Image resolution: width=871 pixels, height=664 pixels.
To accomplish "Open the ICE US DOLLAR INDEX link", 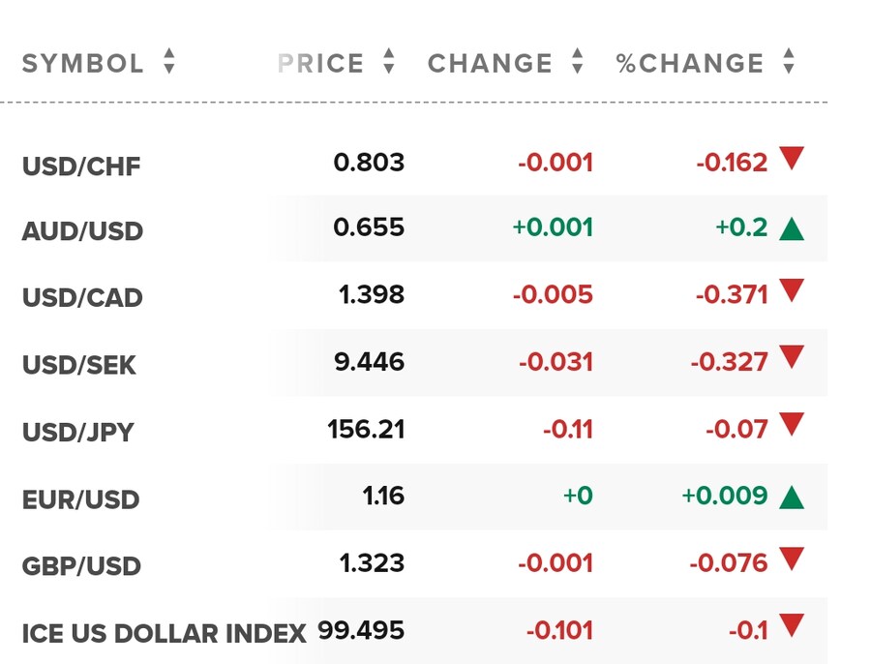I will tap(164, 634).
